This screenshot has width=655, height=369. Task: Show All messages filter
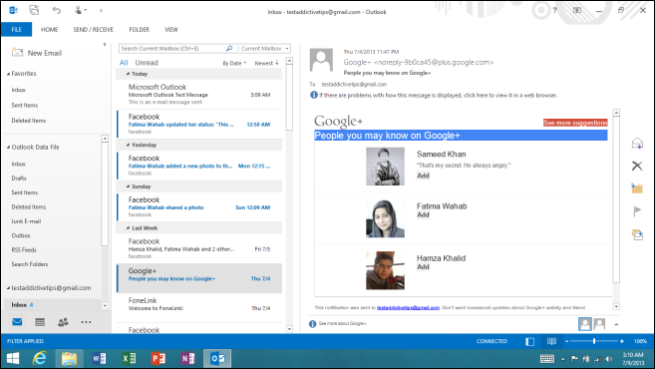pyautogui.click(x=124, y=63)
